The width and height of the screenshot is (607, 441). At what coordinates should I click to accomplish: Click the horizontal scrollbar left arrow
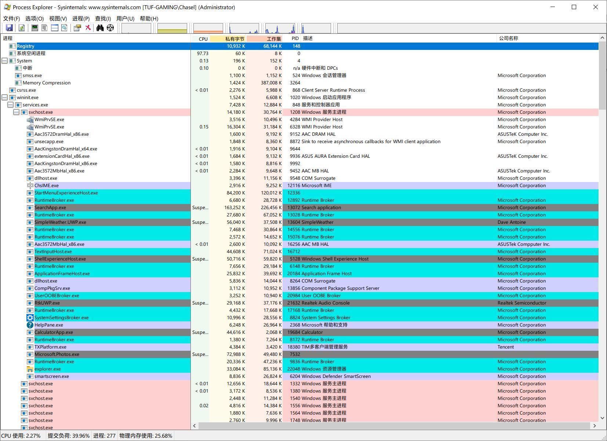(195, 426)
